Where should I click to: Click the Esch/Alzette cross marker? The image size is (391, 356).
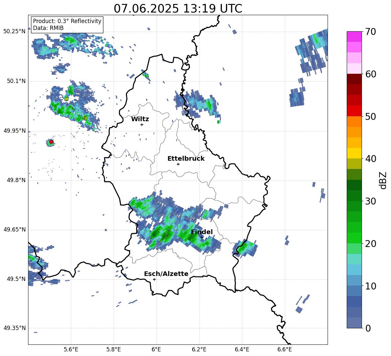[x=154, y=279]
